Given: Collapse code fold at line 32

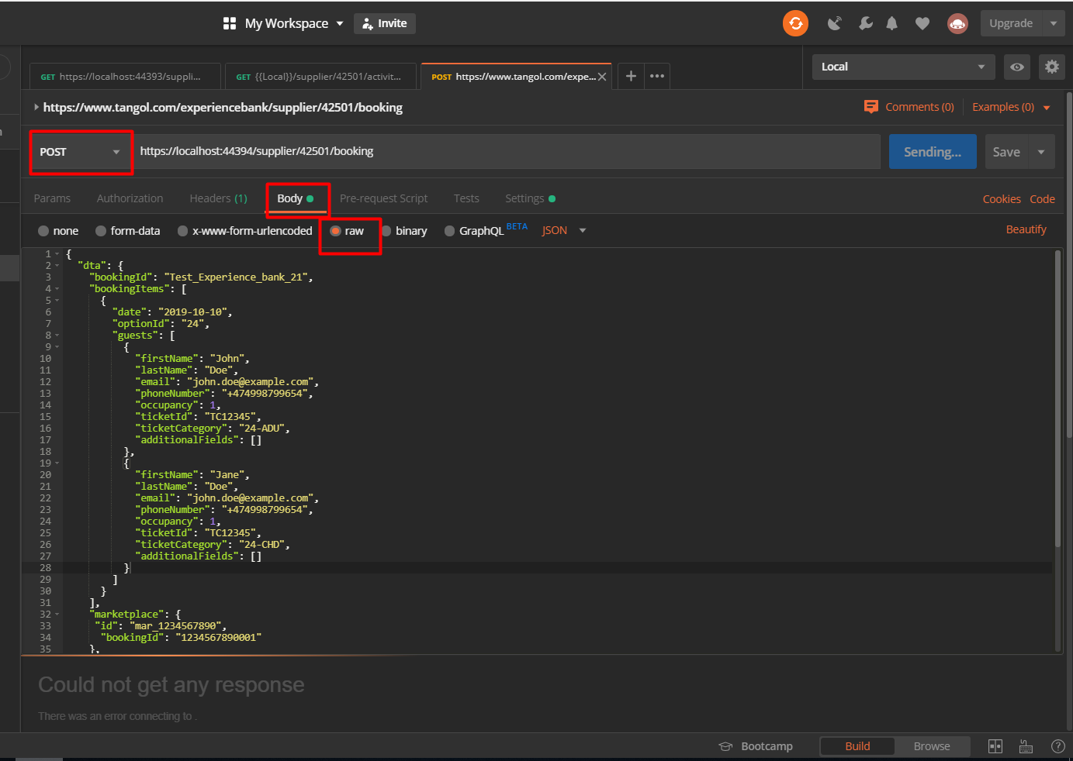Looking at the screenshot, I should tap(57, 615).
